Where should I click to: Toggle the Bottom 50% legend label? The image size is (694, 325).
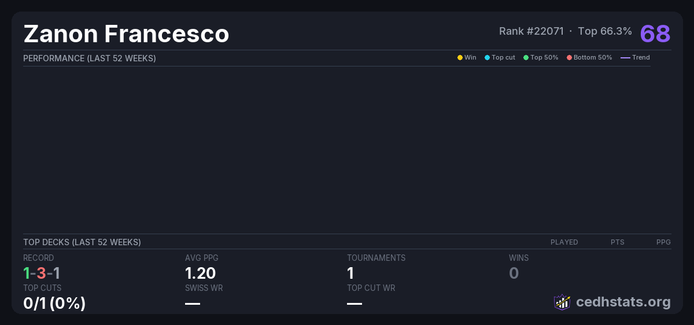[593, 58]
